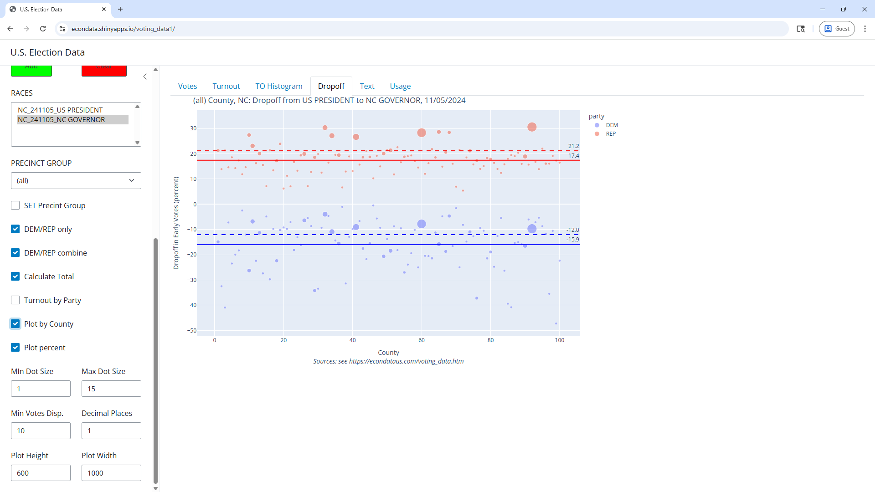
Task: Expand the PRECINCT GROUP dropdown
Action: [76, 180]
